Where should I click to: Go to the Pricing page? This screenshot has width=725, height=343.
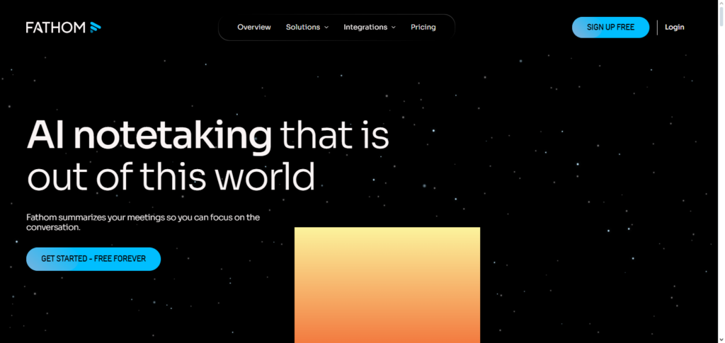(x=423, y=28)
